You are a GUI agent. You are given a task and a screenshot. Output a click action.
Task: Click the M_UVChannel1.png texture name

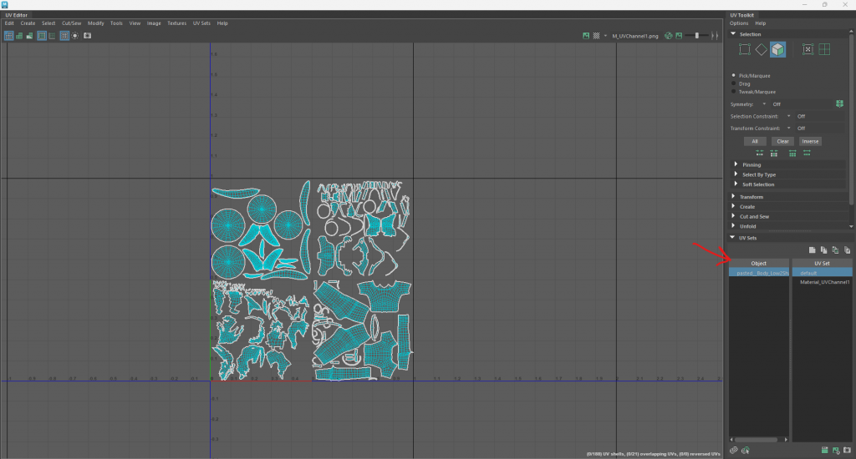click(635, 36)
